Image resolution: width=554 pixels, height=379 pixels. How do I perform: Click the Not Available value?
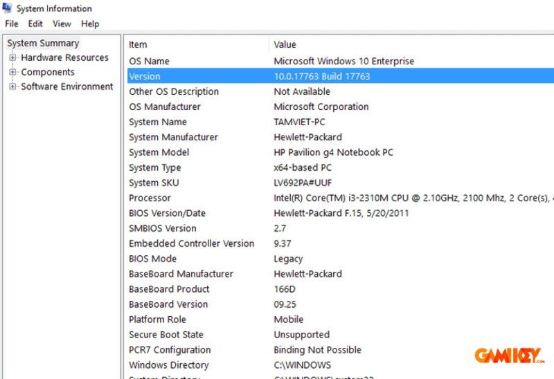[x=302, y=91]
